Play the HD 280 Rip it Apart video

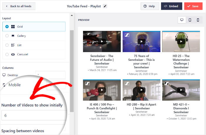coord(142,90)
